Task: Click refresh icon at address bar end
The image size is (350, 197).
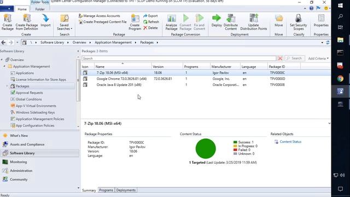Action: (x=328, y=43)
